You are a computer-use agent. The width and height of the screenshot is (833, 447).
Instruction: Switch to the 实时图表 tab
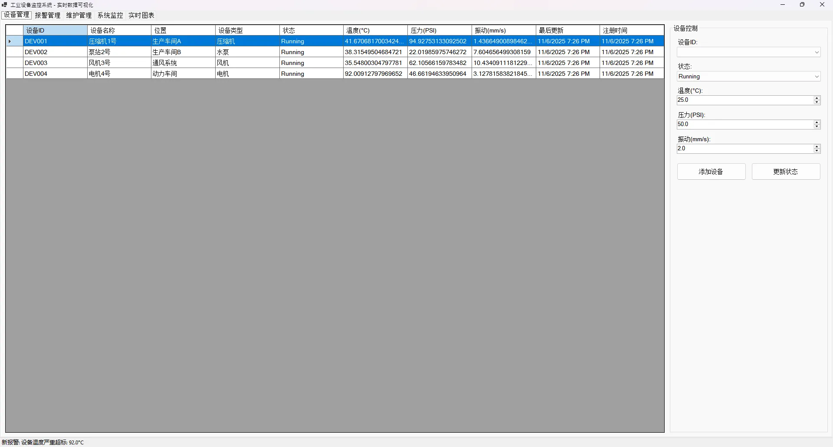(x=141, y=15)
